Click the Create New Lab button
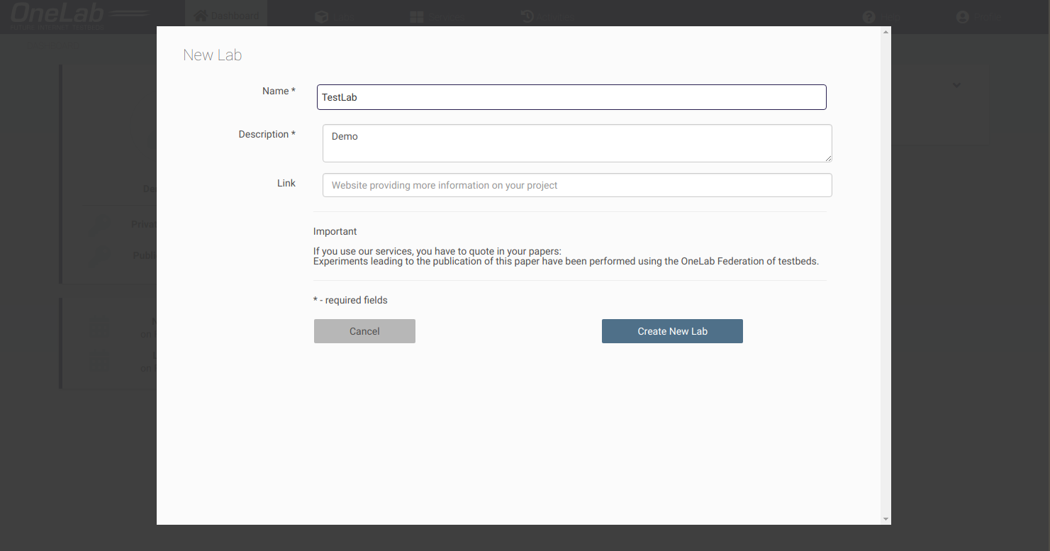1050x551 pixels. (x=672, y=331)
